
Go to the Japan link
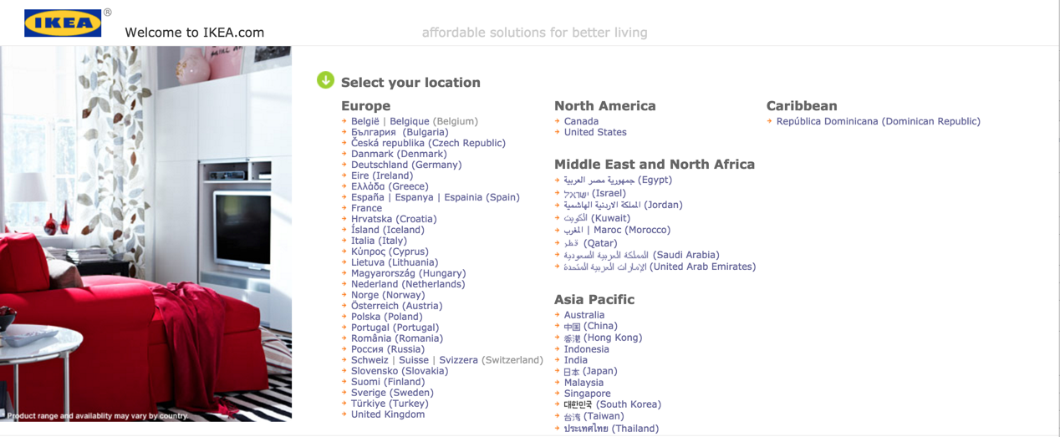pos(591,371)
